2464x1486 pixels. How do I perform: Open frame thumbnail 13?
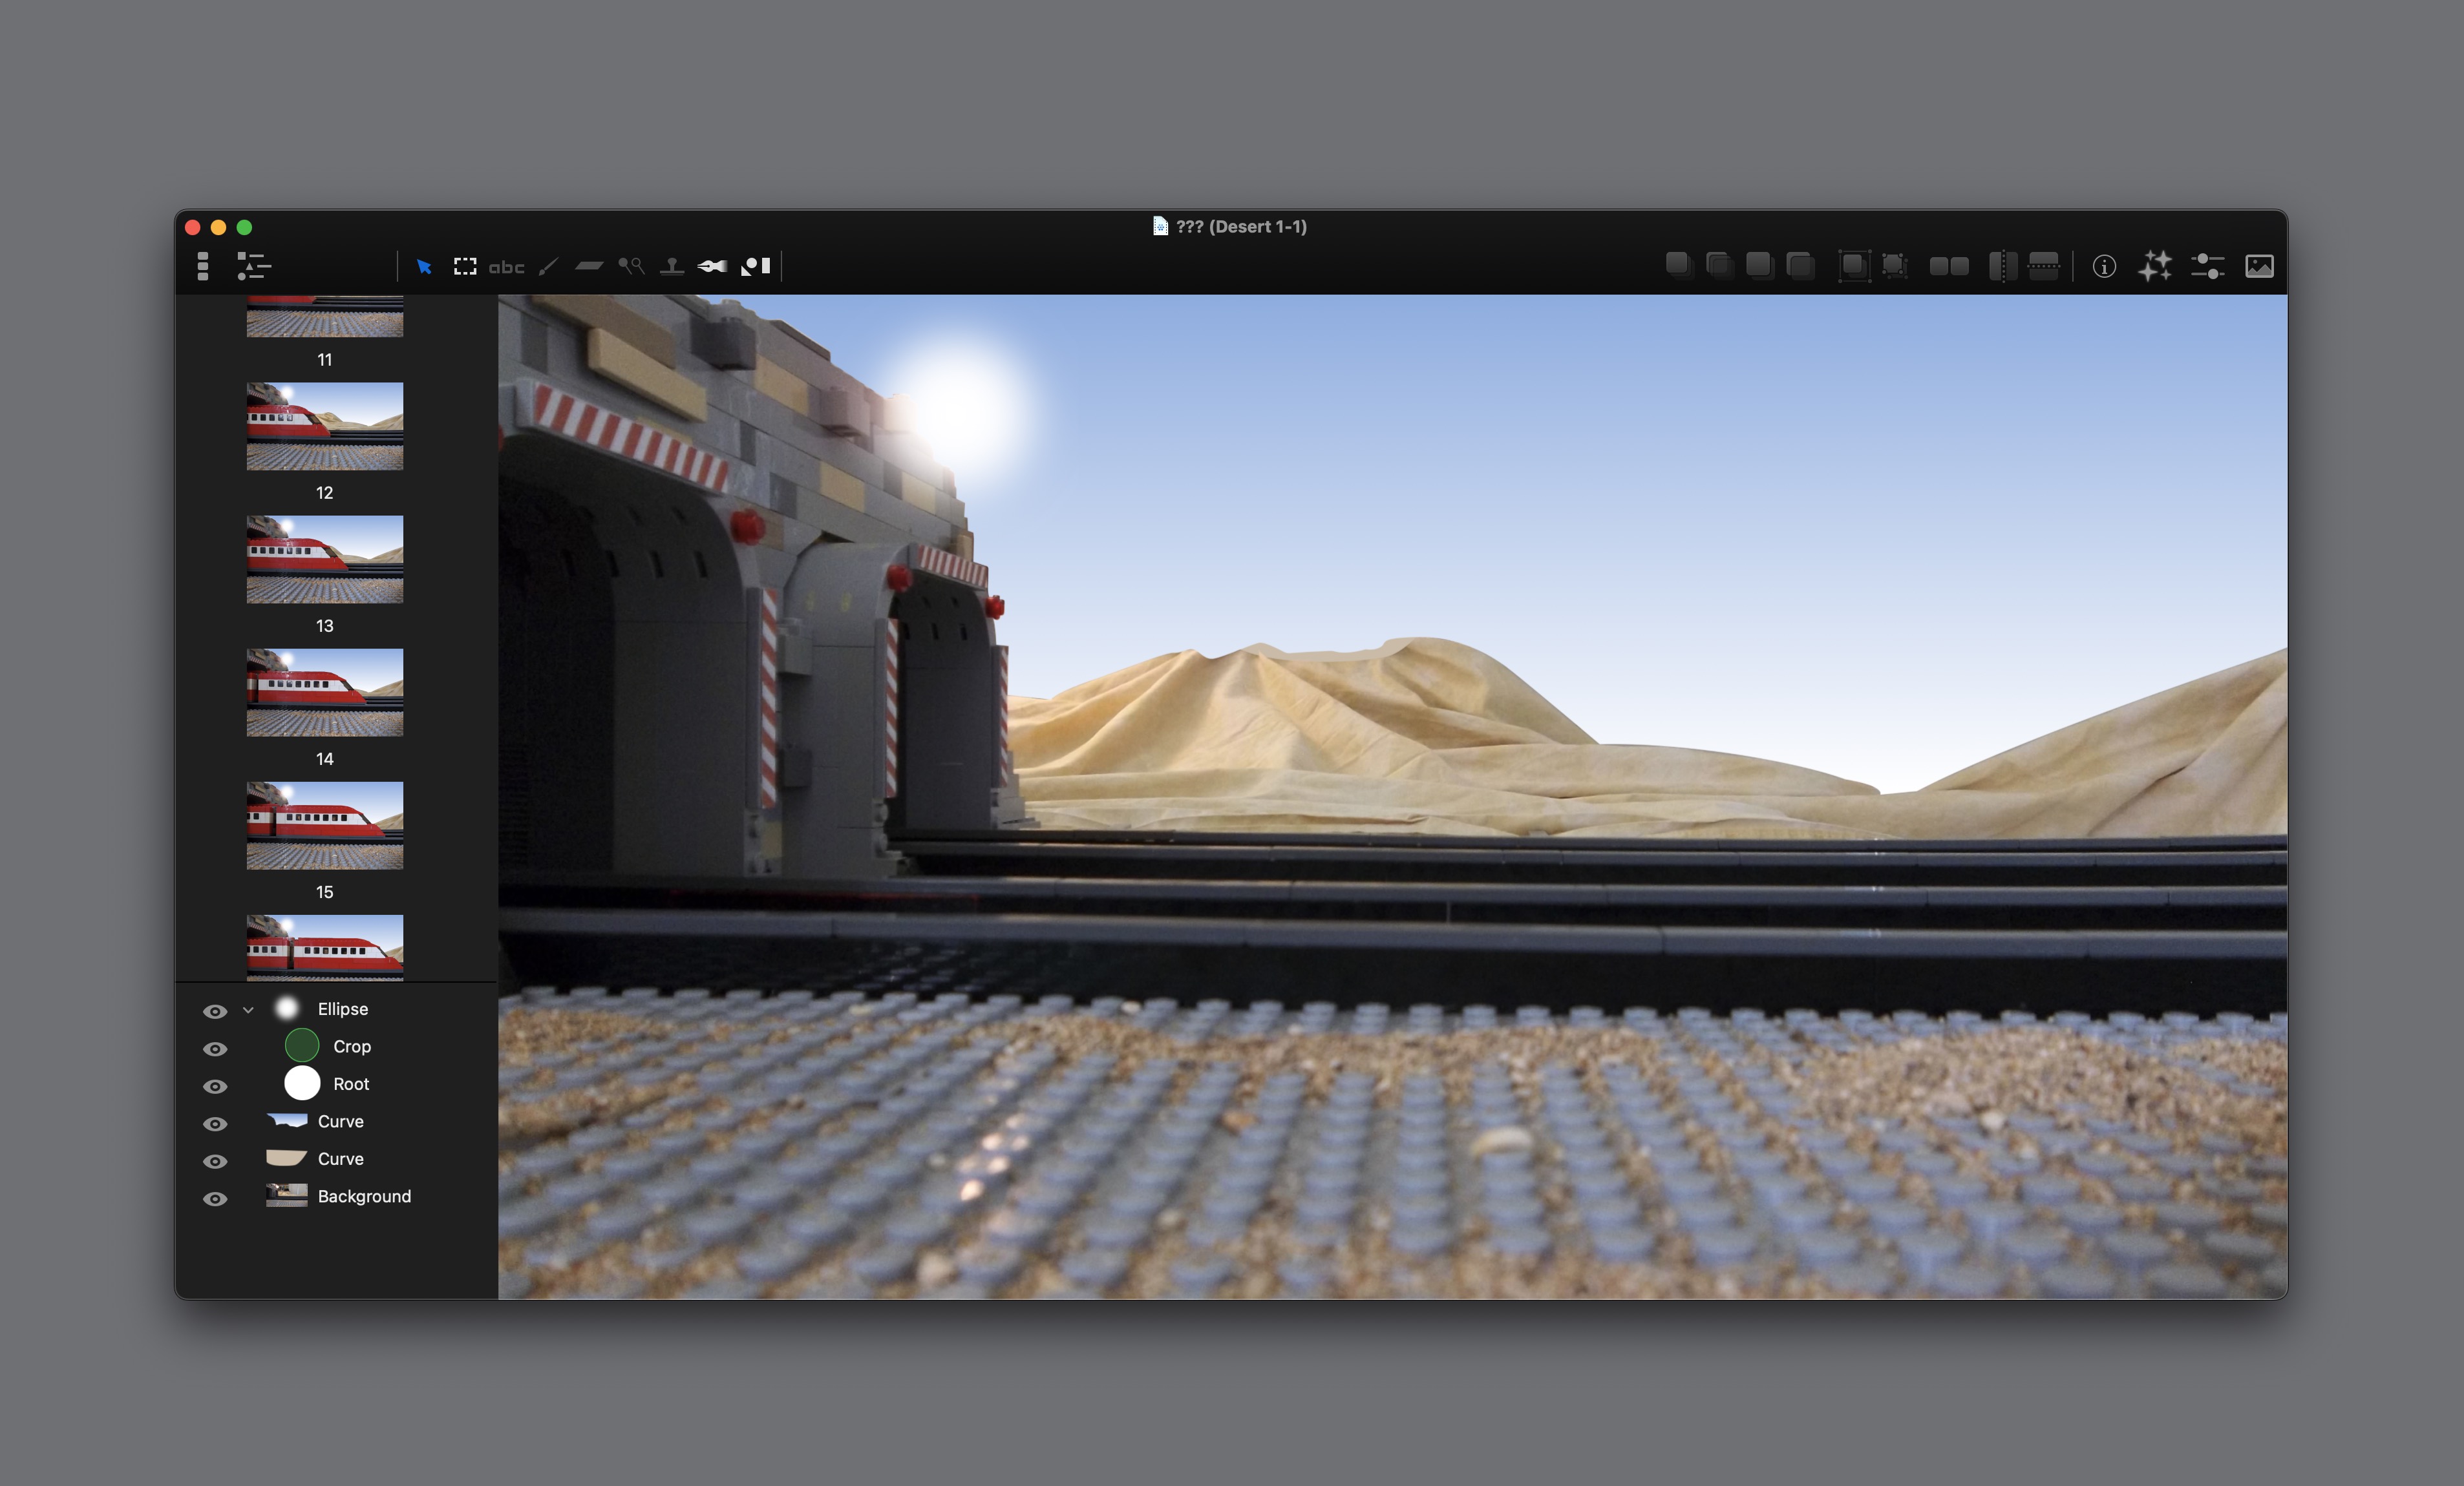tap(325, 560)
